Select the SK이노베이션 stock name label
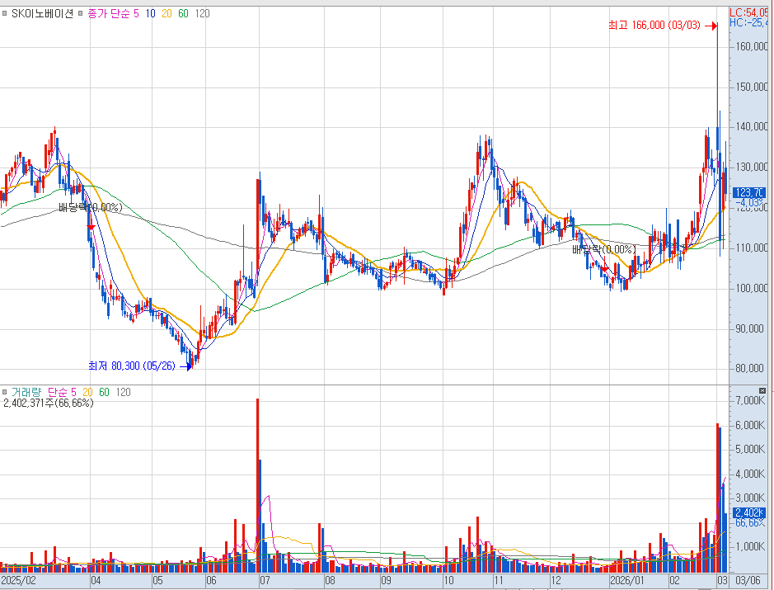Image resolution: width=774 pixels, height=590 pixels. tap(43, 14)
